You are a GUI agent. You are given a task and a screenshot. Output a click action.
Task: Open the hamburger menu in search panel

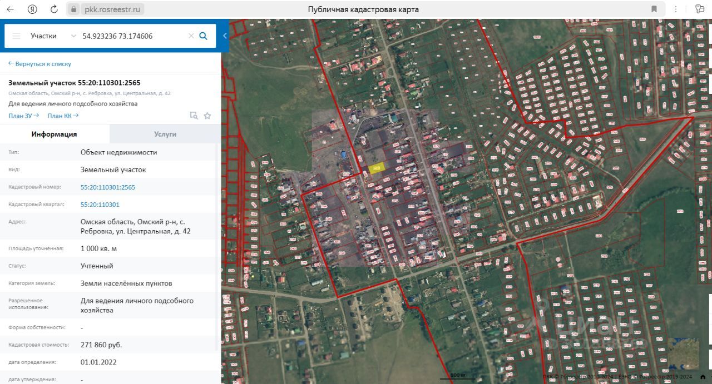point(17,36)
